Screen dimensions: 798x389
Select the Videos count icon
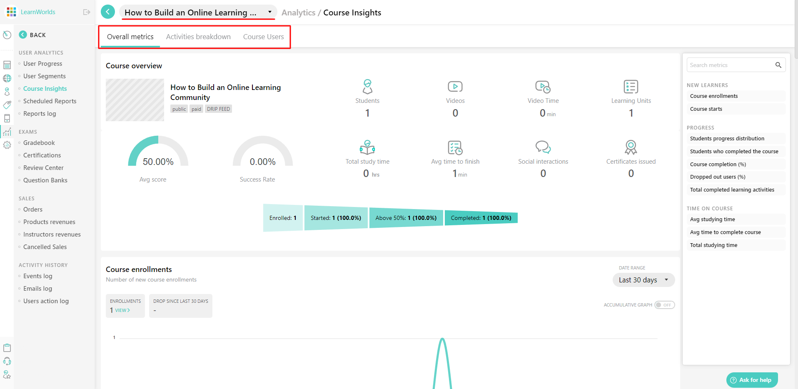(455, 86)
